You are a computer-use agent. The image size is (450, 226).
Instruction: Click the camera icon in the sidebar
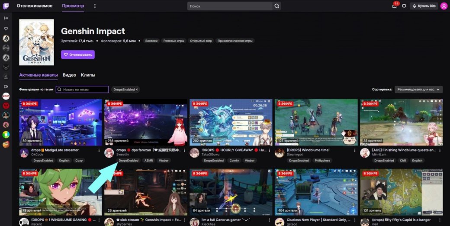tap(6, 87)
